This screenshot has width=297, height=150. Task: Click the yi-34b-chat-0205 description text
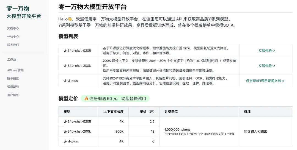point(166,51)
